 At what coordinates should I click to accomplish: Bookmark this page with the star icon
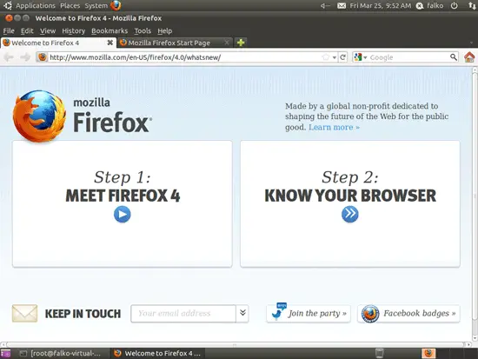click(326, 57)
